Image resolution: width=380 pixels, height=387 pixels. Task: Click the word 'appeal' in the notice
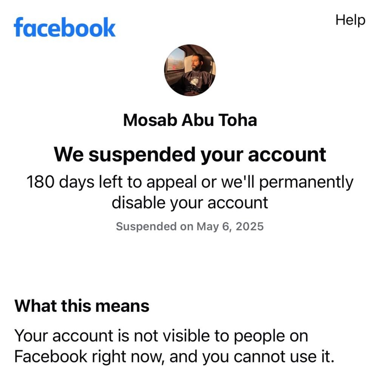pos(171,183)
